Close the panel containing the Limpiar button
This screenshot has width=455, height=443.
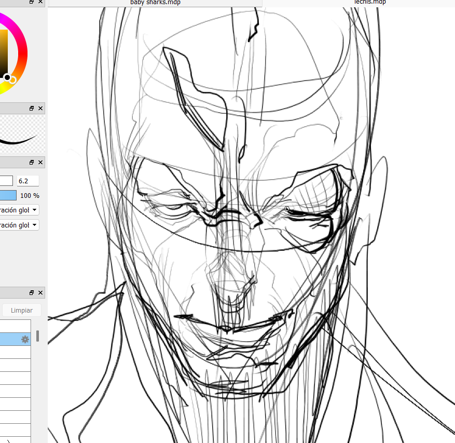coord(40,293)
